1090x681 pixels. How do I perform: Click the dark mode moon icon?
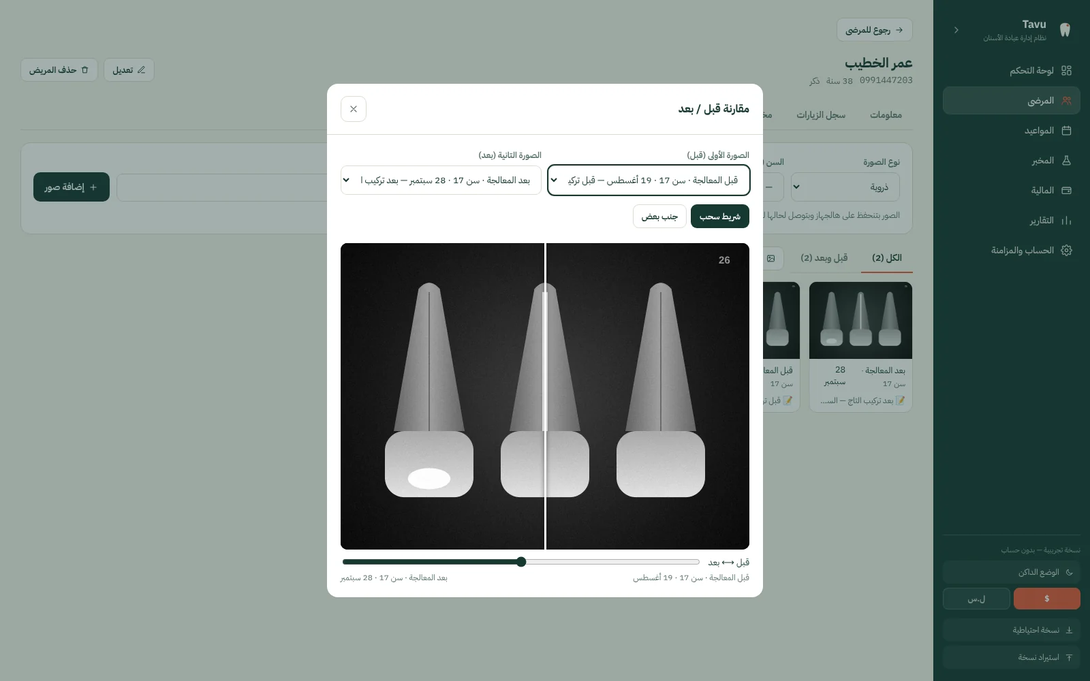tap(1069, 572)
